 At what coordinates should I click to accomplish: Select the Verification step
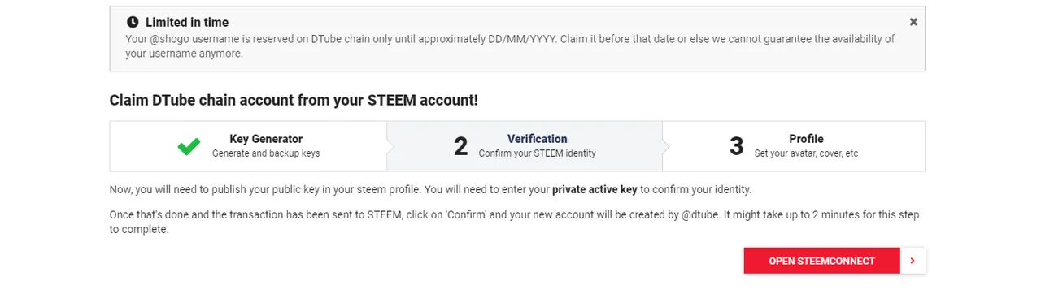point(525,146)
